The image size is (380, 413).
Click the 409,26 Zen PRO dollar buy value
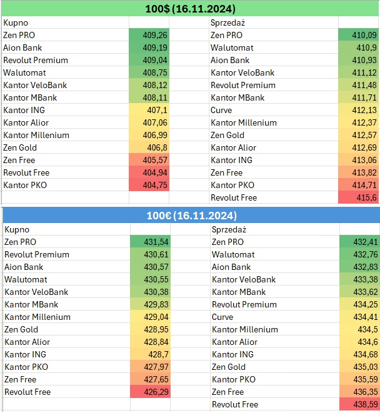point(149,35)
